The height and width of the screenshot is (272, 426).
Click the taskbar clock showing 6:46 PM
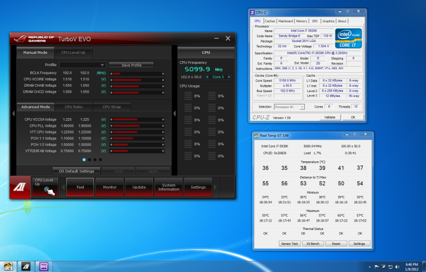point(412,267)
